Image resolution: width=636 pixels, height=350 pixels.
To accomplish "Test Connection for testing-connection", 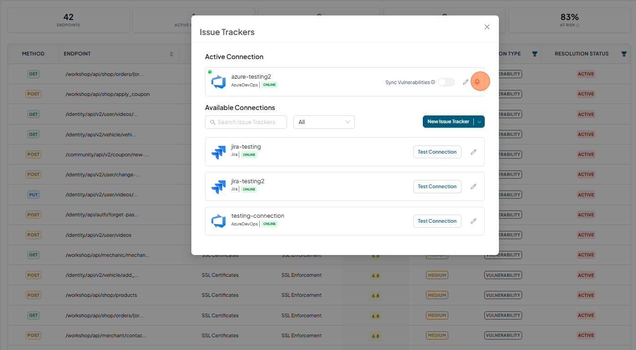I will click(x=437, y=221).
